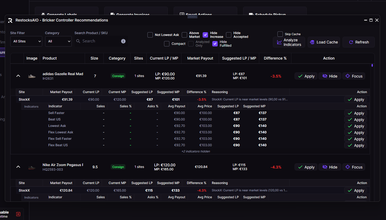Hide the Nike Air Zoom Pegasus row
This screenshot has height=220, width=386.
pyautogui.click(x=330, y=167)
